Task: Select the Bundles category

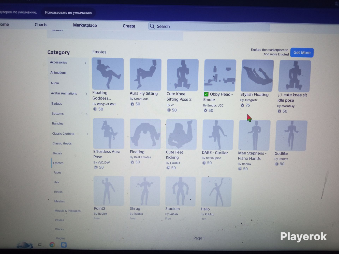Action: tap(57, 123)
